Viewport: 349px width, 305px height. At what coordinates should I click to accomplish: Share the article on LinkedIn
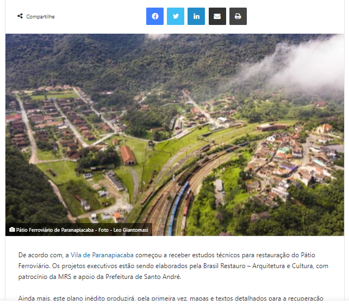pyautogui.click(x=196, y=16)
